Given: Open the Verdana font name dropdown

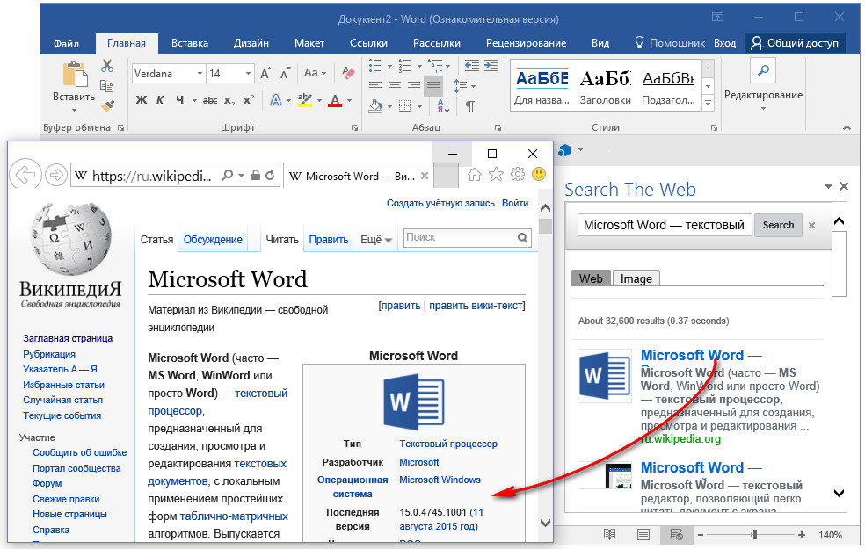Looking at the screenshot, I should click(200, 73).
